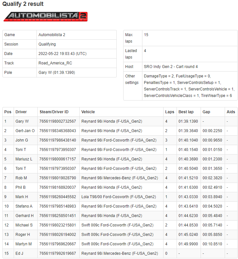
Task: Select driver name Gary W in results table
Action: pos(22,121)
